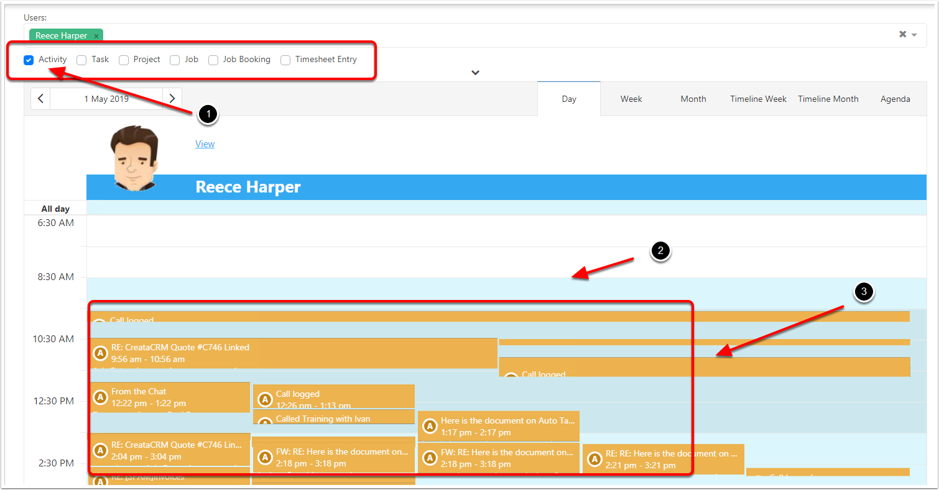Open the From the Chat activity

[x=170, y=397]
